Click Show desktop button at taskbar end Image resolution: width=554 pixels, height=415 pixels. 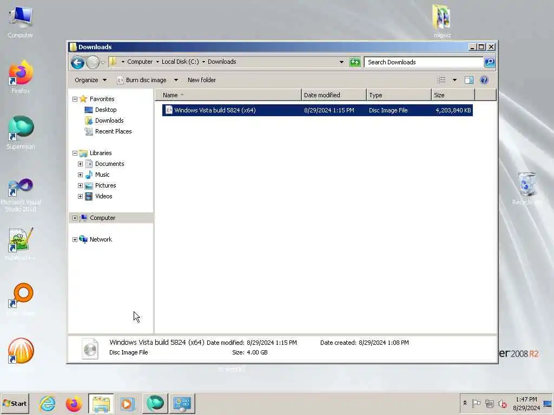pyautogui.click(x=548, y=403)
